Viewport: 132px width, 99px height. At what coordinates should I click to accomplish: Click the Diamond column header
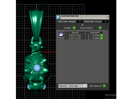tap(94, 32)
